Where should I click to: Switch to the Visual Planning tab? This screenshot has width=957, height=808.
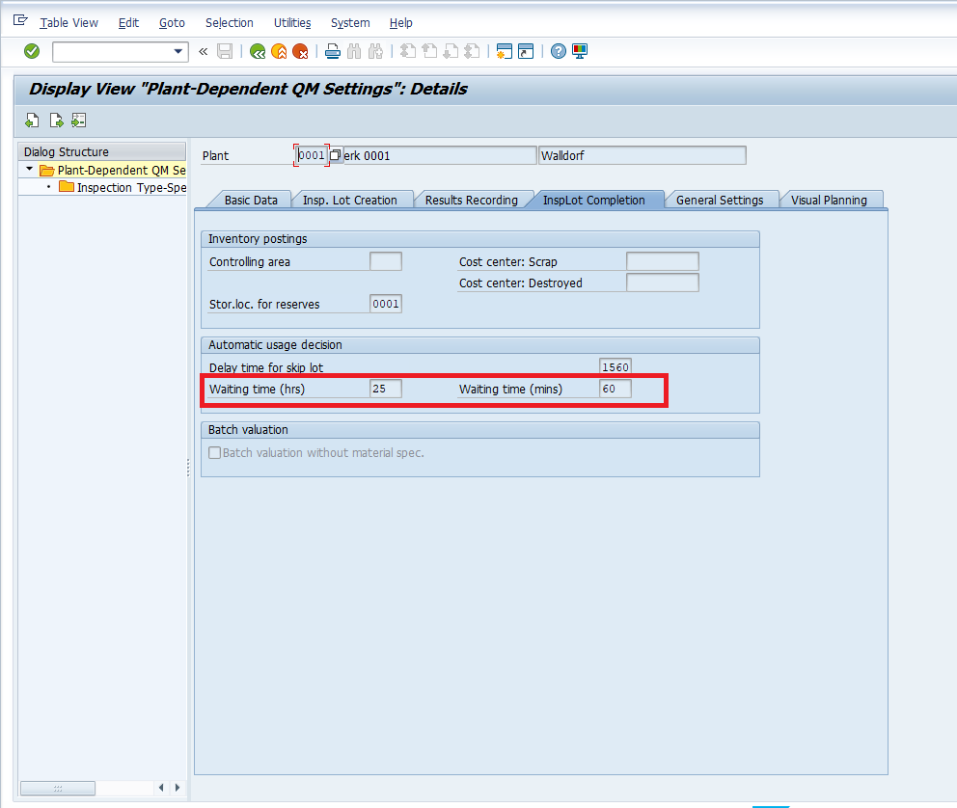tap(829, 200)
